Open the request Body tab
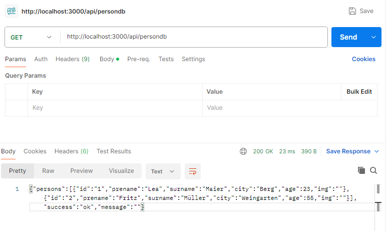The image size is (390, 231). 109,59
